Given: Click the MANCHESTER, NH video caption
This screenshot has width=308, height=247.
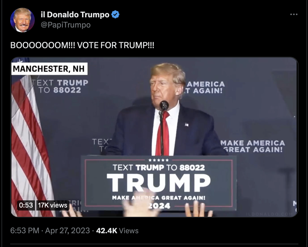Looking at the screenshot, I should coord(49,69).
